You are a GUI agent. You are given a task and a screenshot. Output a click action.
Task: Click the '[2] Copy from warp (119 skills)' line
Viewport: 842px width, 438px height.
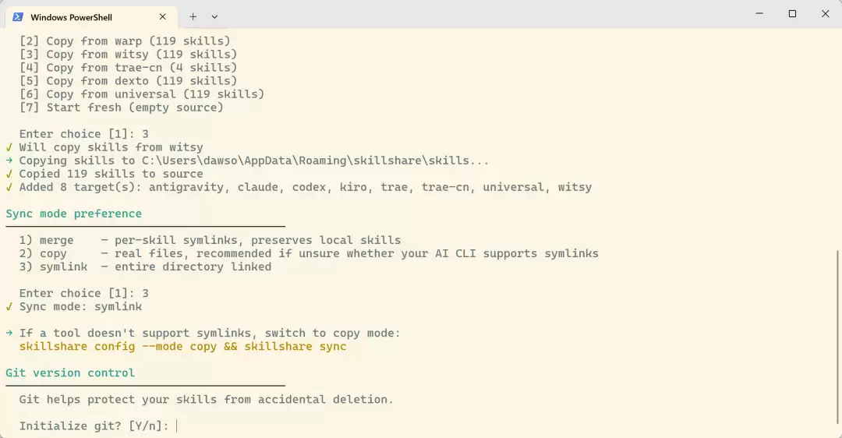(x=125, y=41)
